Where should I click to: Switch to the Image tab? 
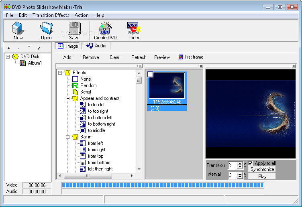pyautogui.click(x=68, y=46)
